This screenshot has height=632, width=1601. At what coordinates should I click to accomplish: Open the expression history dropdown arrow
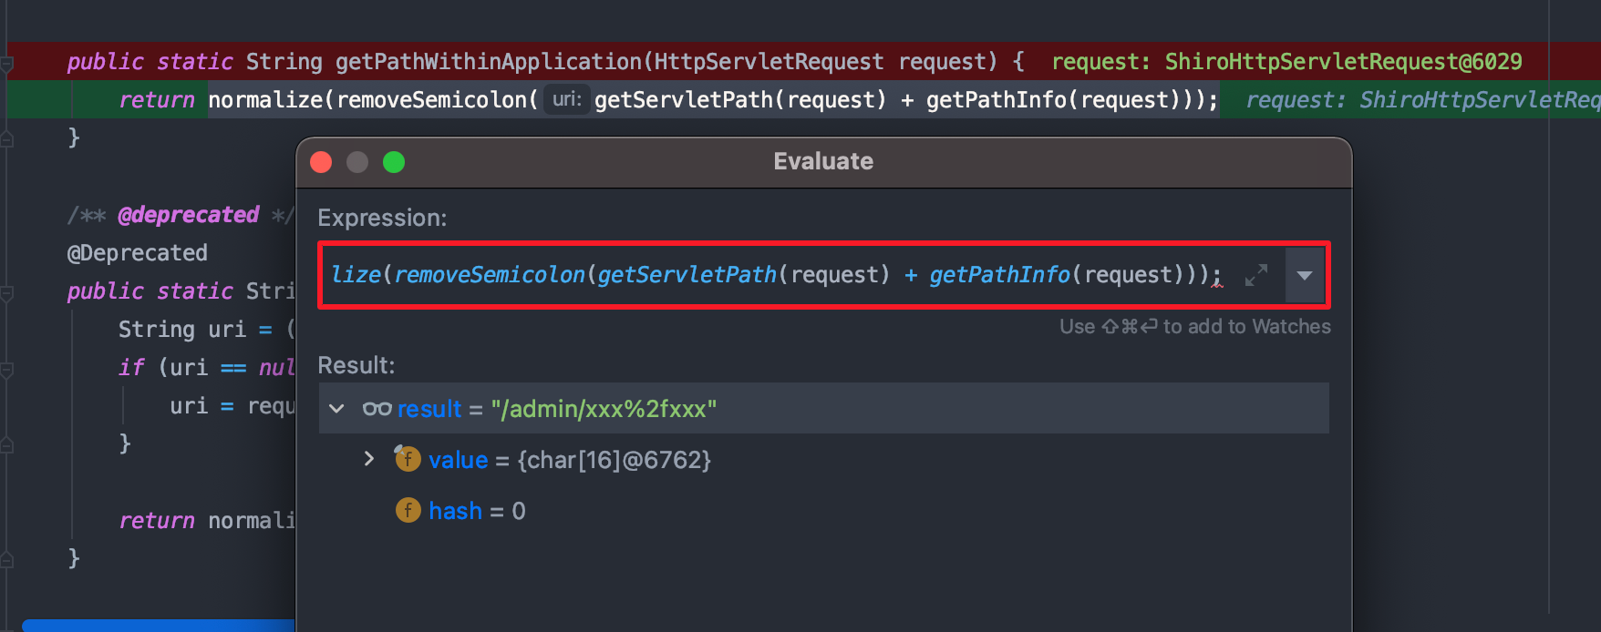coord(1305,275)
